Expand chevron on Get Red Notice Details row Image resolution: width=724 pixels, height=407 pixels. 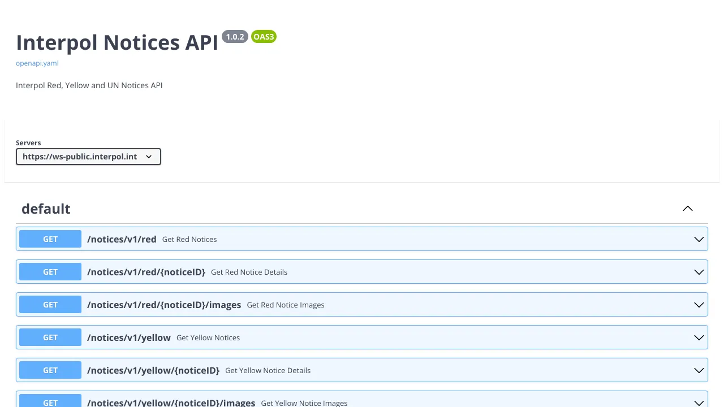699,272
